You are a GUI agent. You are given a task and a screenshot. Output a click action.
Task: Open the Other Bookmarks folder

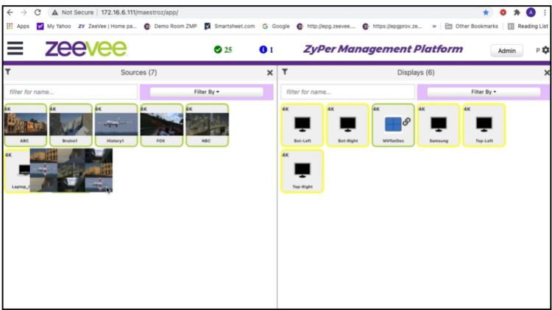(472, 26)
